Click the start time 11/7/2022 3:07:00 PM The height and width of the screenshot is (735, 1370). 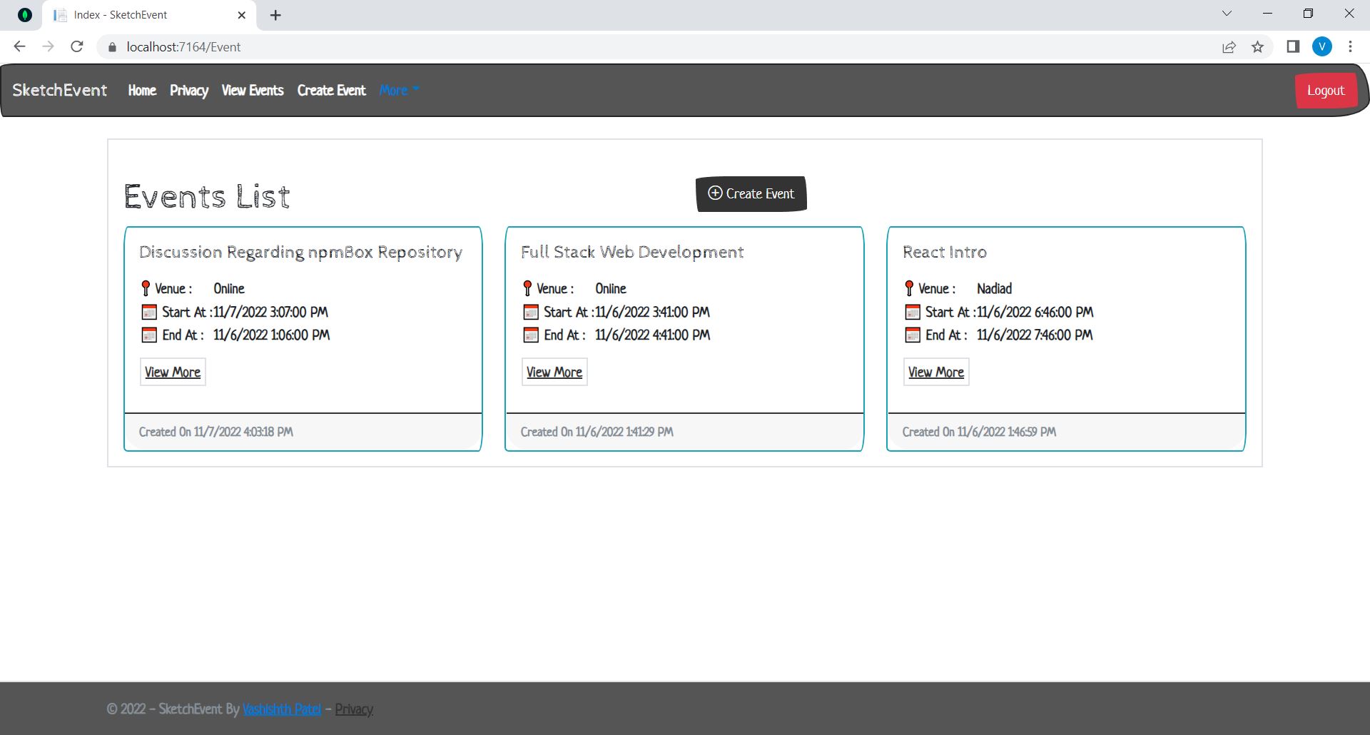(271, 313)
